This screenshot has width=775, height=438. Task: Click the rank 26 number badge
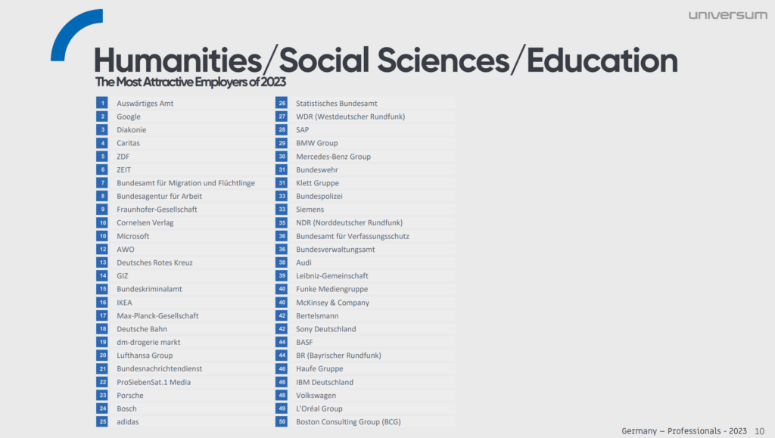click(282, 103)
